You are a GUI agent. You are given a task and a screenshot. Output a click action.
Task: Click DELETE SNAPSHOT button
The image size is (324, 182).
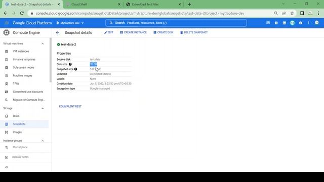click(194, 32)
